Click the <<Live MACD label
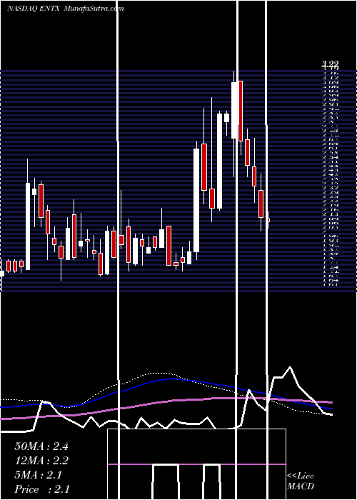This screenshot has height=500, width=357. [x=301, y=481]
